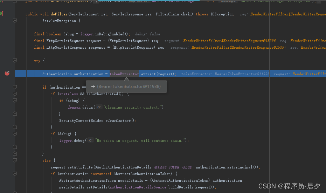Fold the 'if (authentication instanceof' block
The width and height of the screenshot is (326, 193).
tap(15, 173)
